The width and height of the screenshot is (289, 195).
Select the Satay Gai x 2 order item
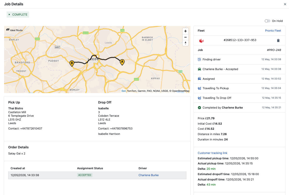click(17, 153)
